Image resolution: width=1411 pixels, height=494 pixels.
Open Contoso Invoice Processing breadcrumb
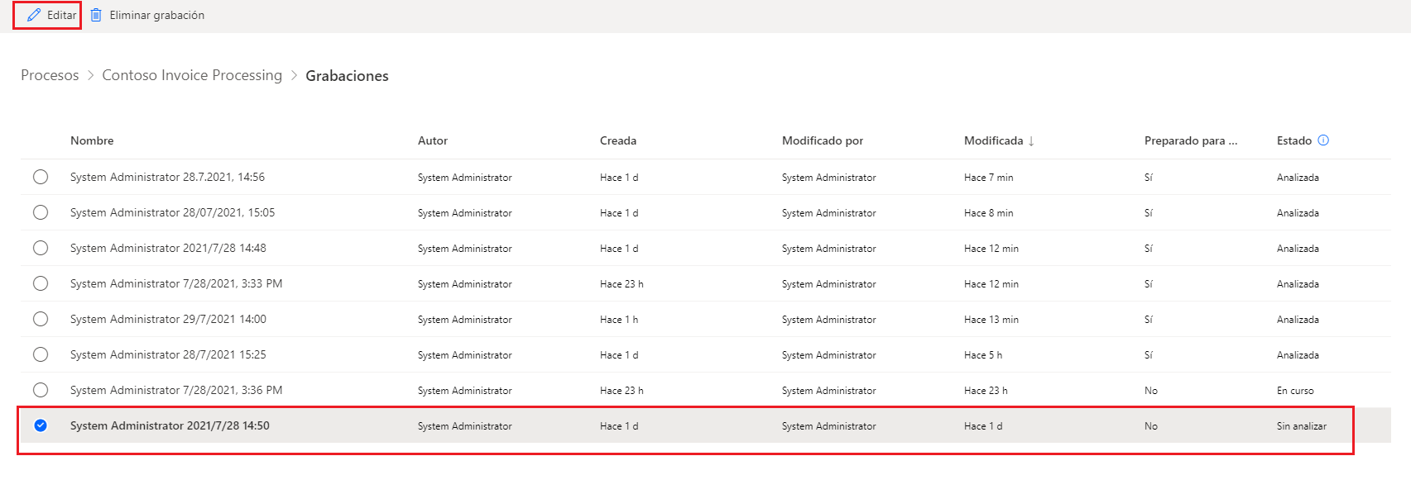(x=192, y=75)
